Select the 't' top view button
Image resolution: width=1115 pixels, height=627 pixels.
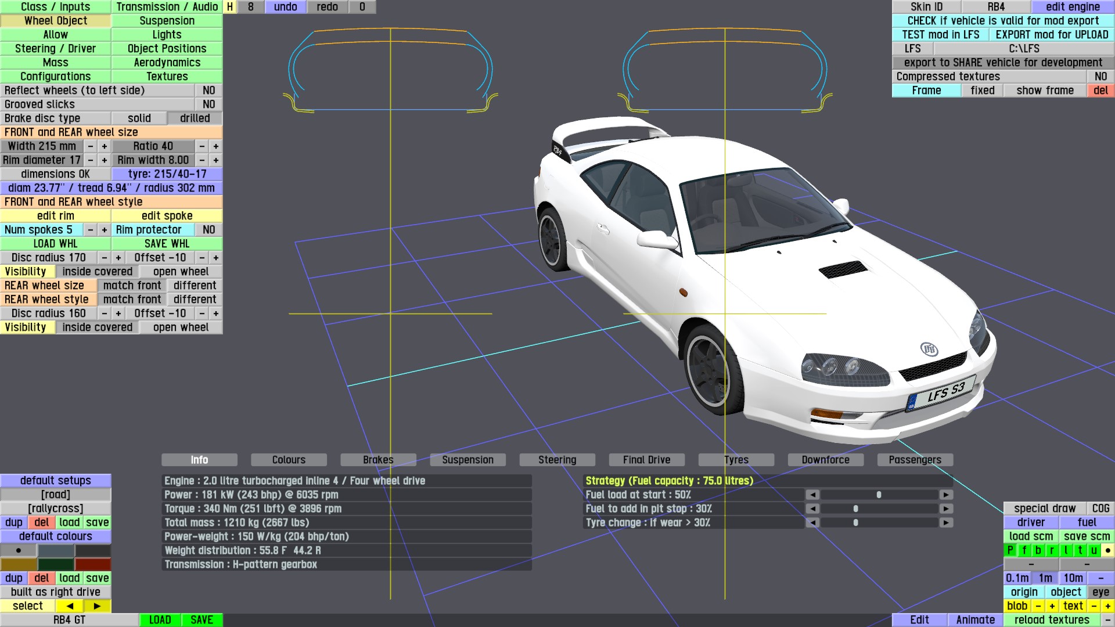click(1080, 550)
